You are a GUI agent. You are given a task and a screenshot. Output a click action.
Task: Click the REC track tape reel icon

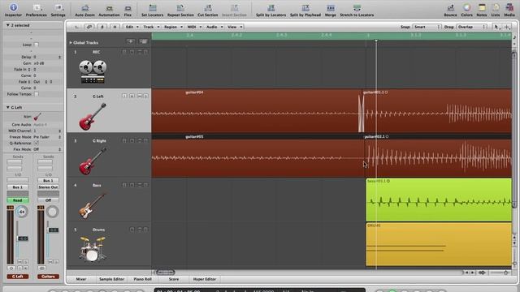pyautogui.click(x=93, y=71)
